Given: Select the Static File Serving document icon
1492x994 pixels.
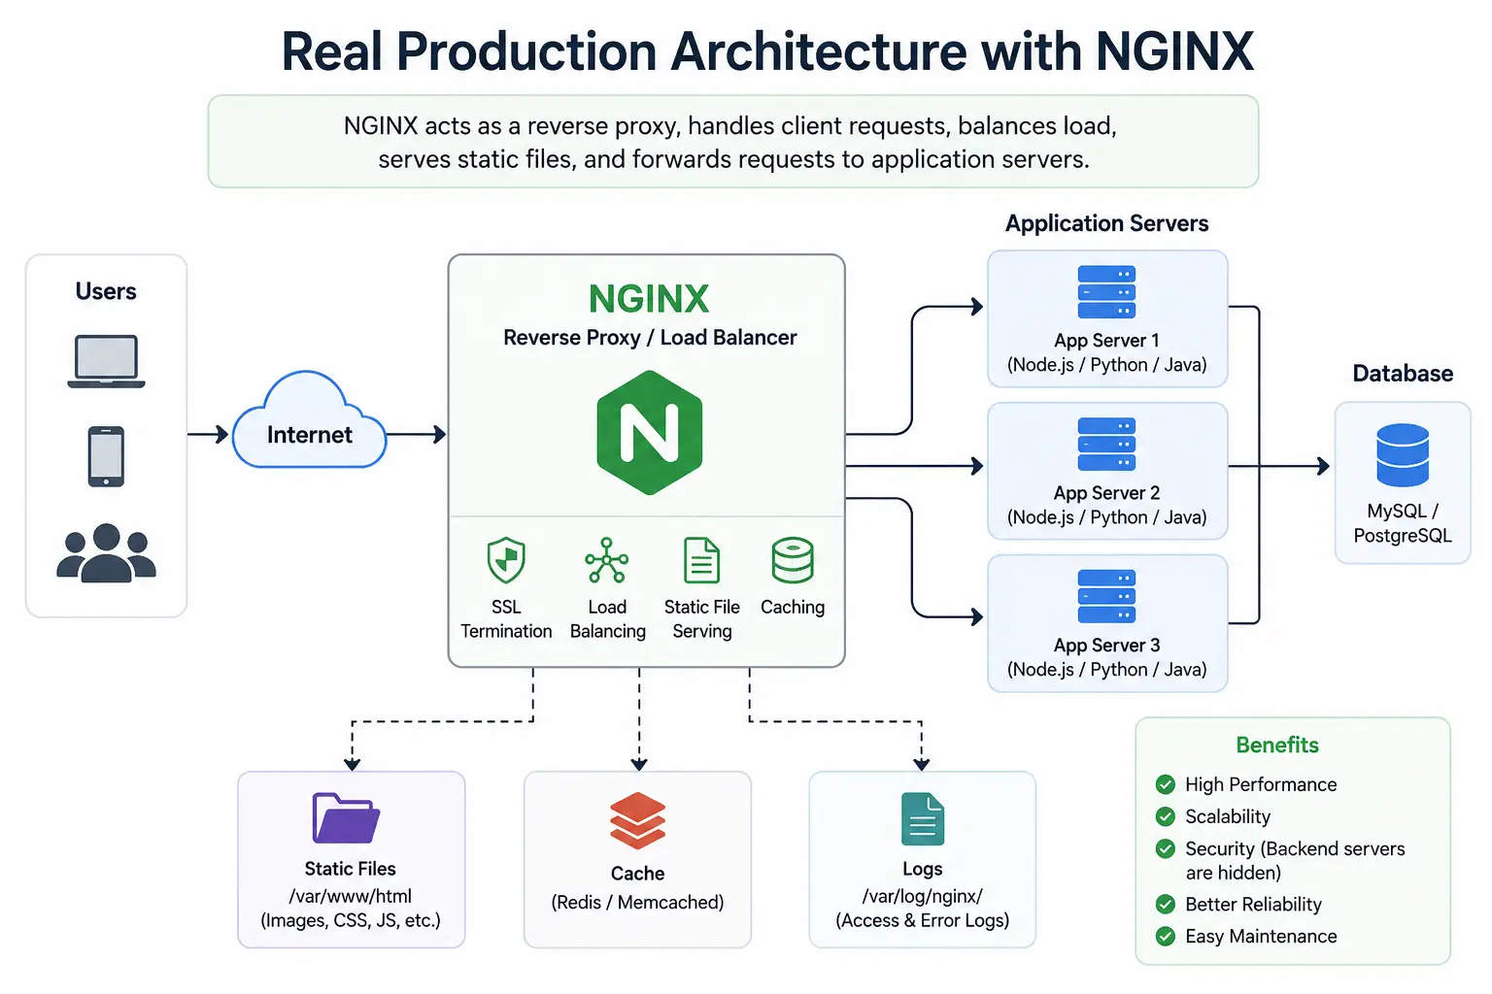Looking at the screenshot, I should tap(701, 560).
